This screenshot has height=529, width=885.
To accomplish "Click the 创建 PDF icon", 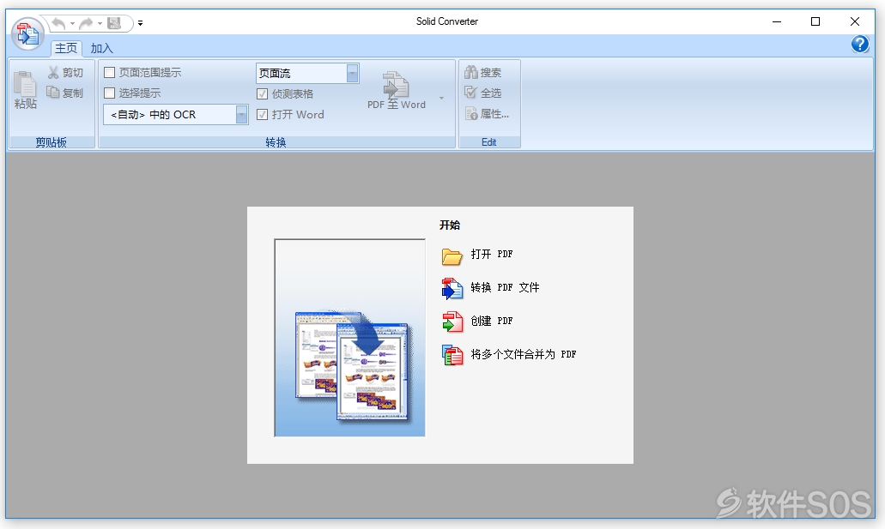I will (x=452, y=322).
